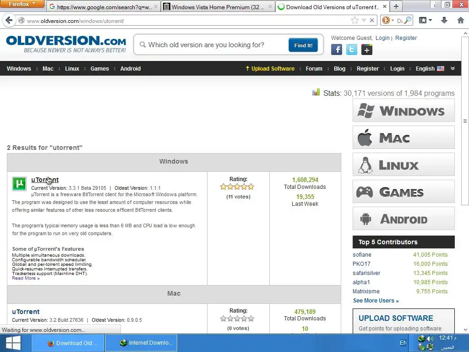469x352 pixels.
Task: Rate Windows uTorrent with its five-star control
Action: tap(237, 187)
